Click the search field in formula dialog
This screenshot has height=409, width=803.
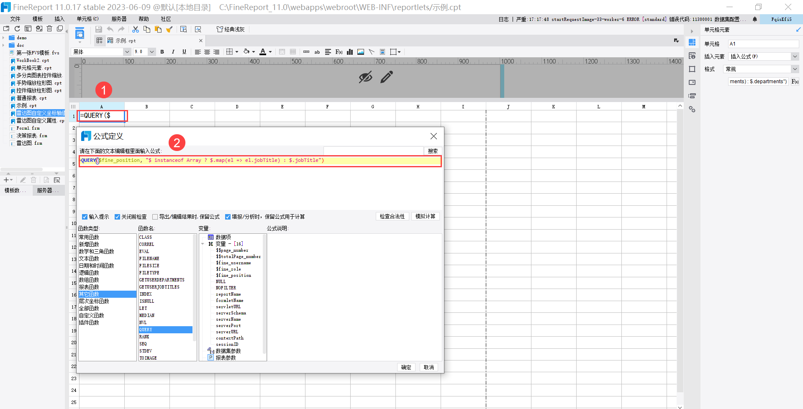373,151
